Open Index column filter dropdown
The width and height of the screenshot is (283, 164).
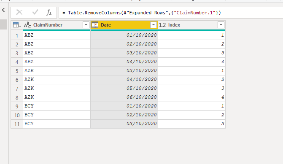[x=221, y=25]
